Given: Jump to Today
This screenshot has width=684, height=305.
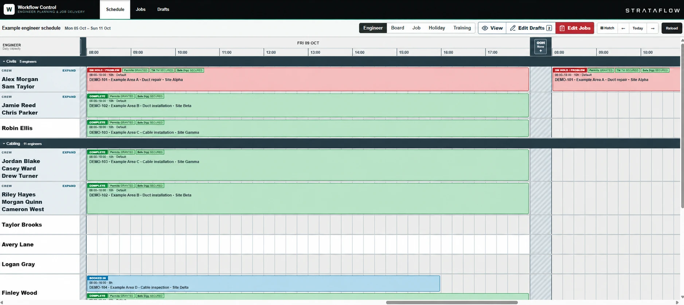Looking at the screenshot, I should tap(638, 28).
